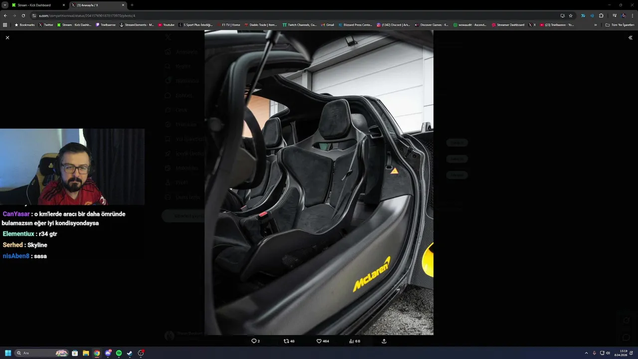Close the Kick Dashboard tab
The image size is (638, 359).
coord(64,5)
